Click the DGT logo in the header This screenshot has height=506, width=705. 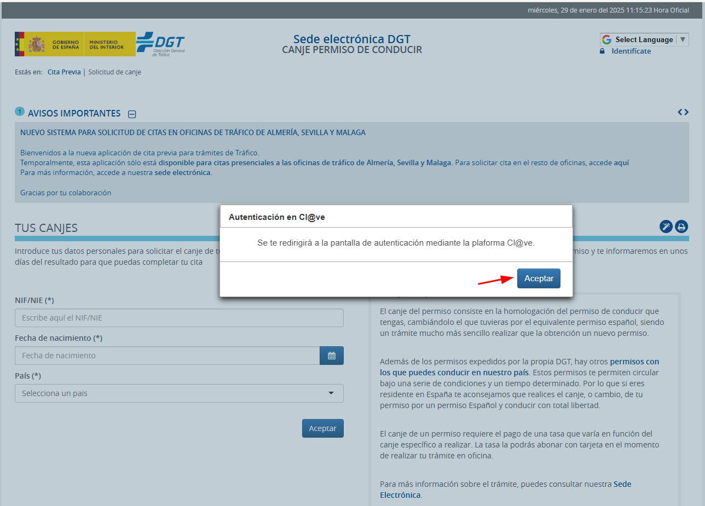click(x=161, y=44)
